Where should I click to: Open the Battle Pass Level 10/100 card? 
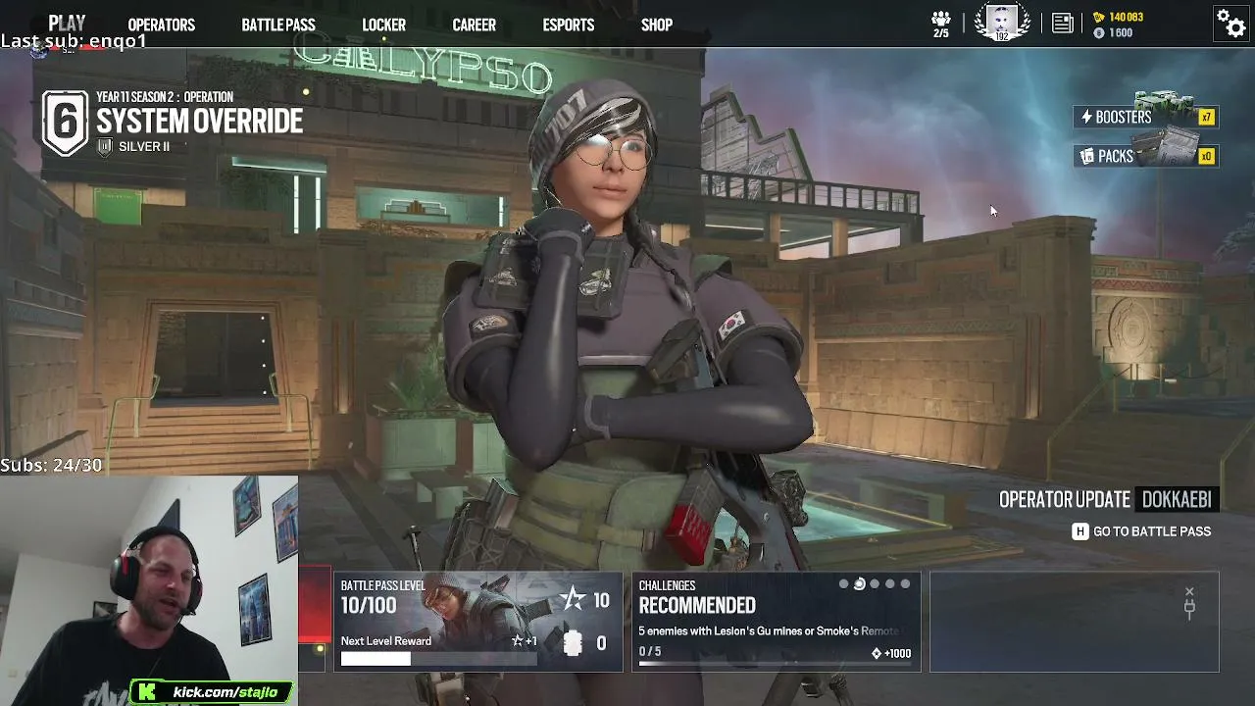click(x=477, y=622)
